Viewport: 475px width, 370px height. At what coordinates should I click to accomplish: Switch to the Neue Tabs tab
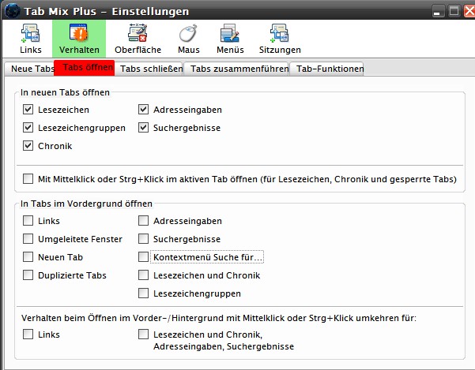click(30, 69)
